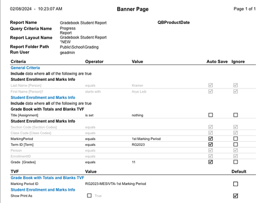Click the Arye Leib first name value
Image resolution: width=265 pixels, height=203 pixels.
[x=139, y=91]
